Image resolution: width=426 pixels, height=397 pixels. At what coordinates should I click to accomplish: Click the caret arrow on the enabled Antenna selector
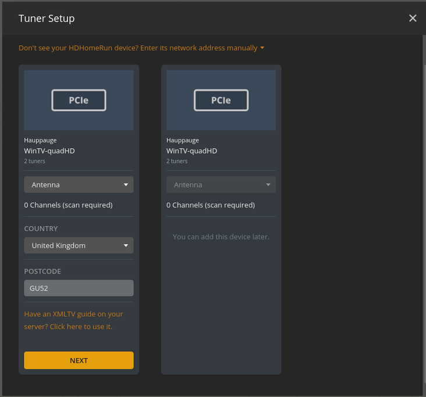[x=126, y=185]
